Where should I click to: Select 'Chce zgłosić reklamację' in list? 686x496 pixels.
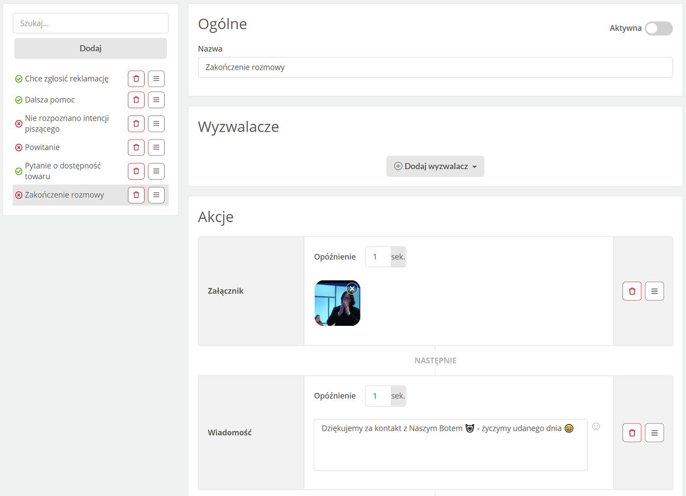[x=67, y=79]
